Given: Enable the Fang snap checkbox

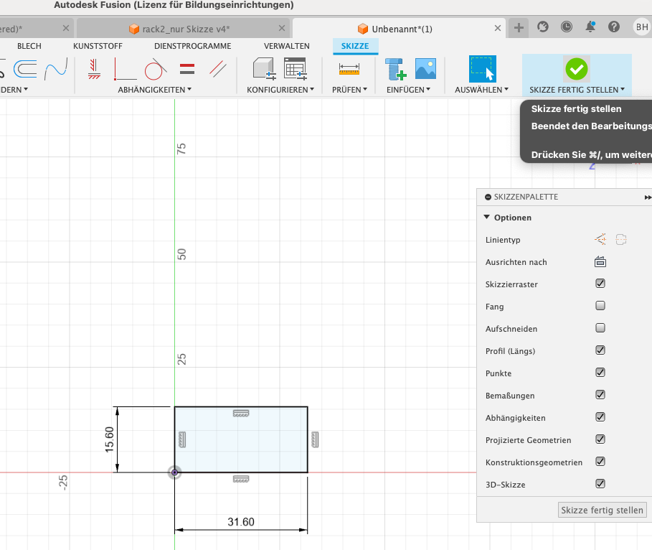Looking at the screenshot, I should [x=600, y=306].
